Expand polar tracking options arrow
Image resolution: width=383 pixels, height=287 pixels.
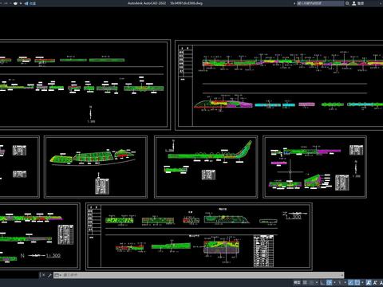click(x=334, y=282)
